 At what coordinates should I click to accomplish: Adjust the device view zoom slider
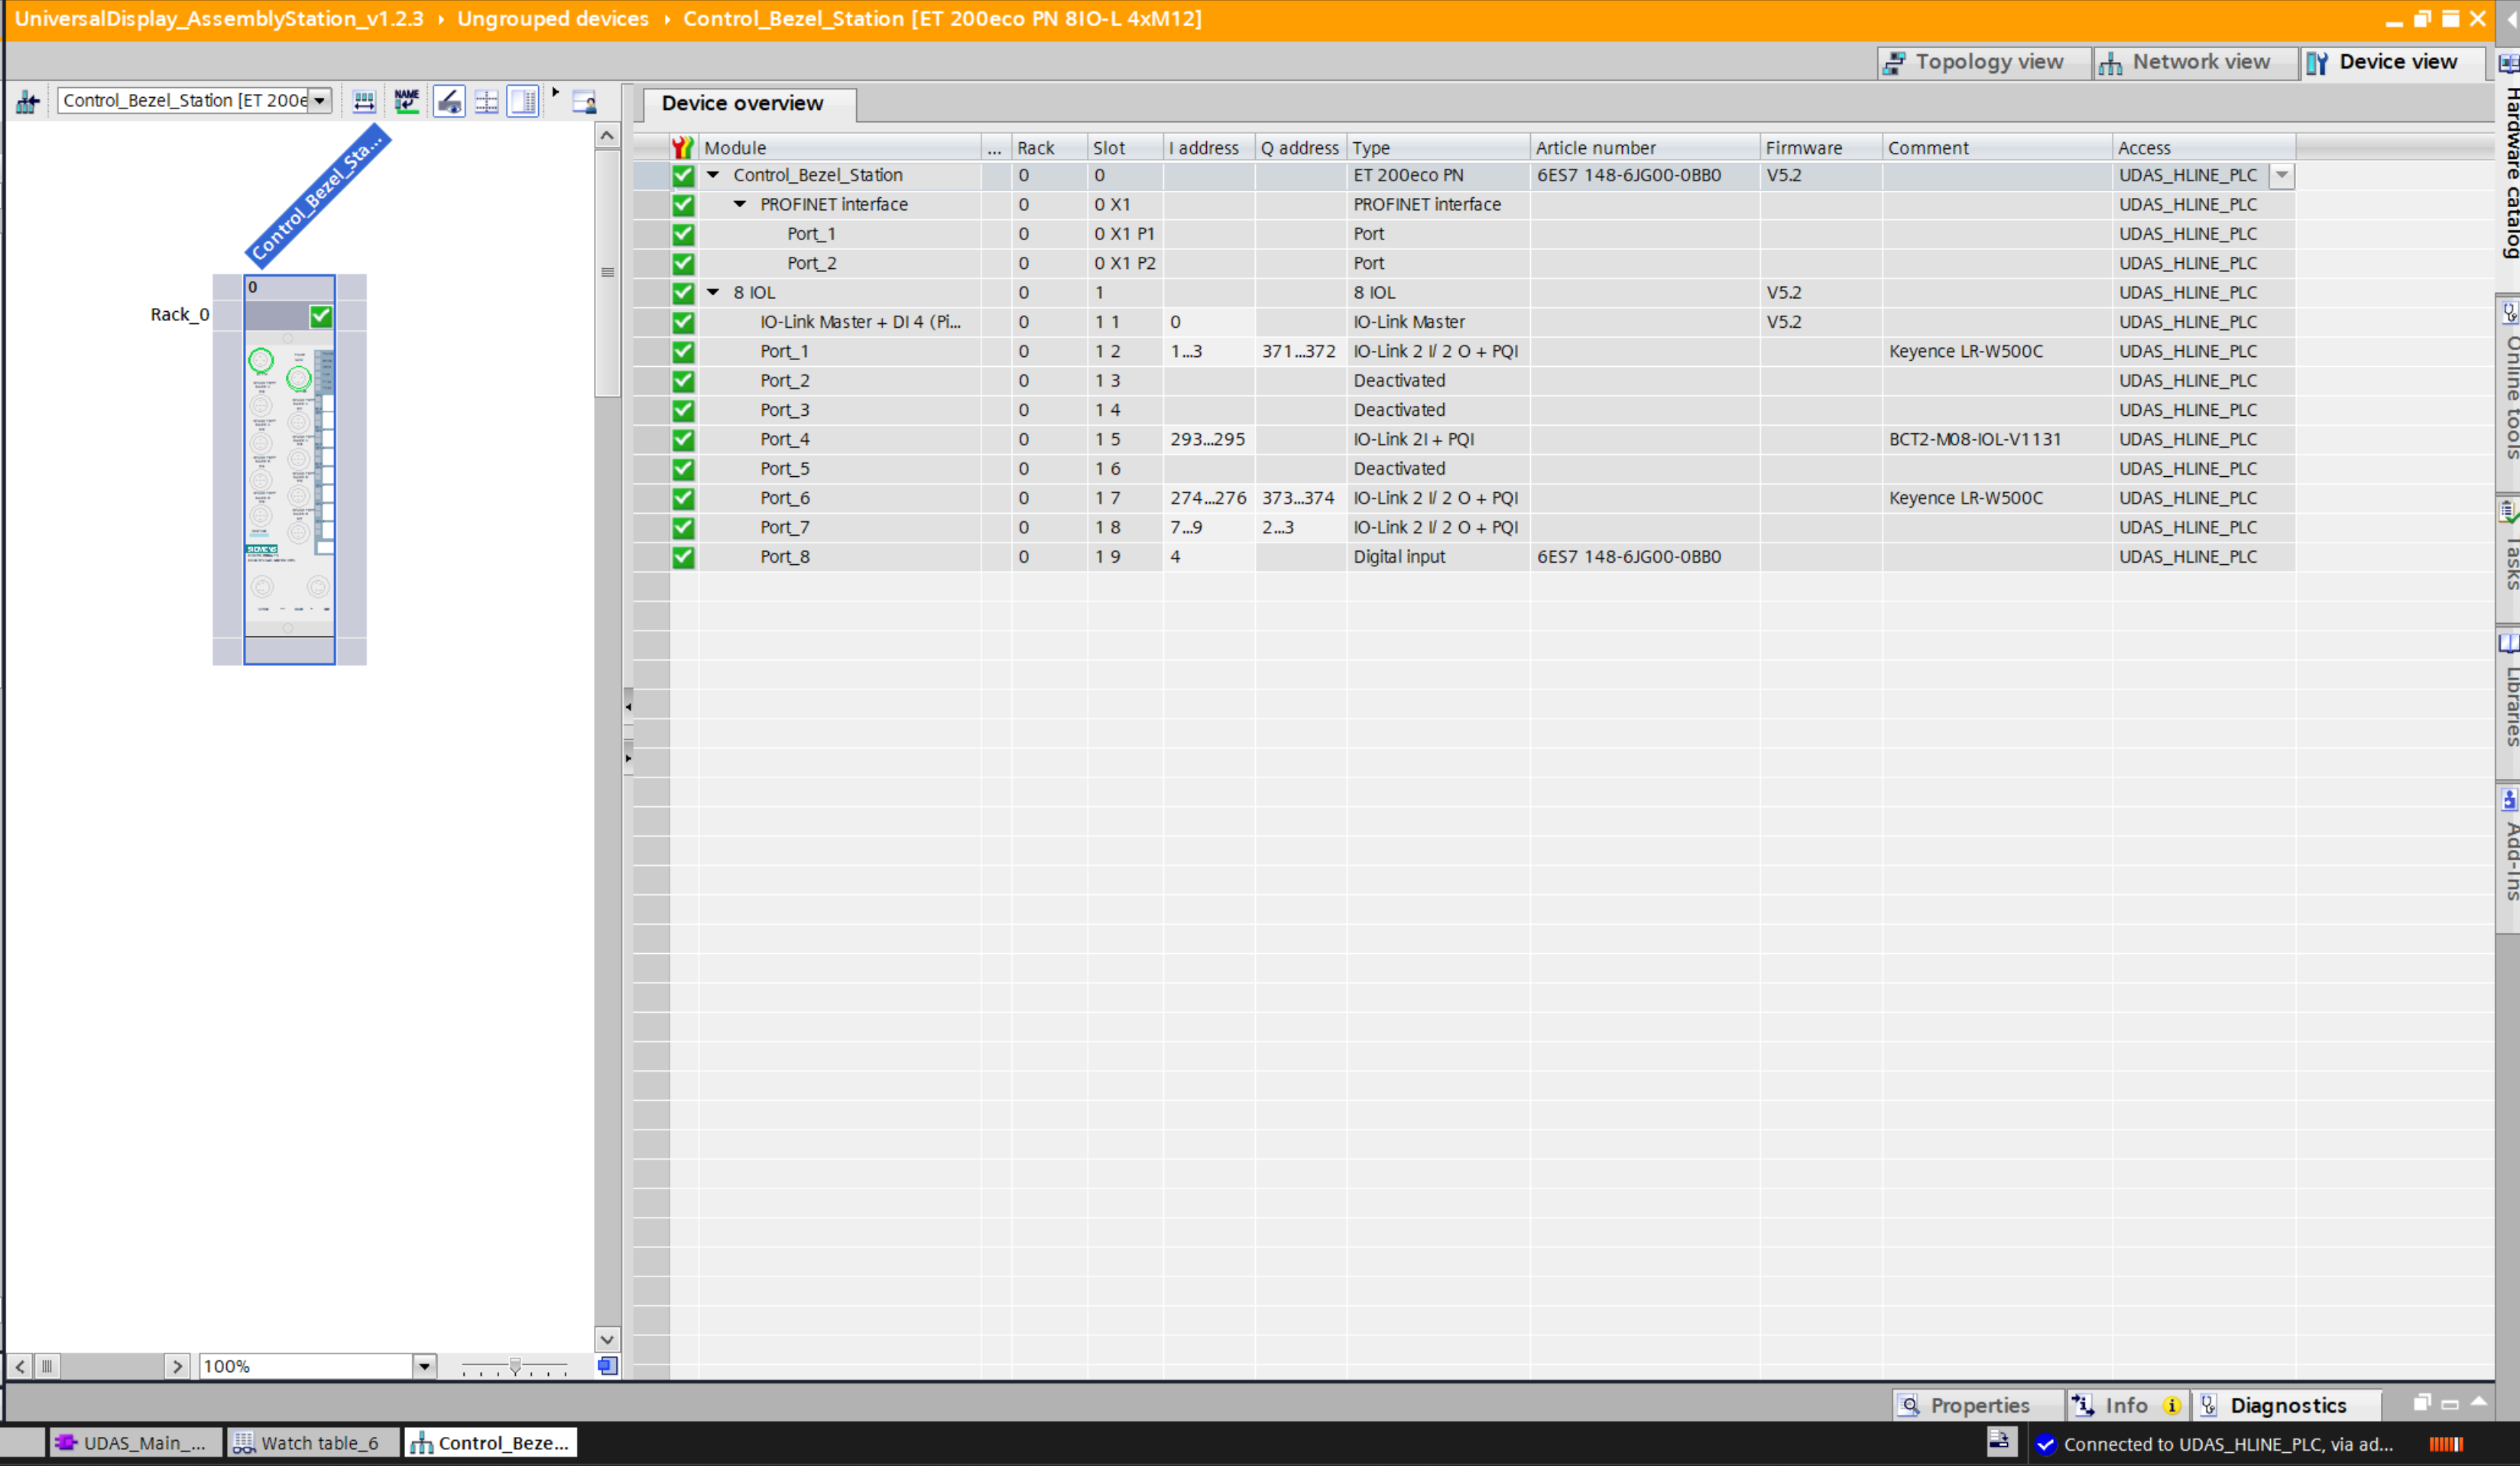[515, 1366]
